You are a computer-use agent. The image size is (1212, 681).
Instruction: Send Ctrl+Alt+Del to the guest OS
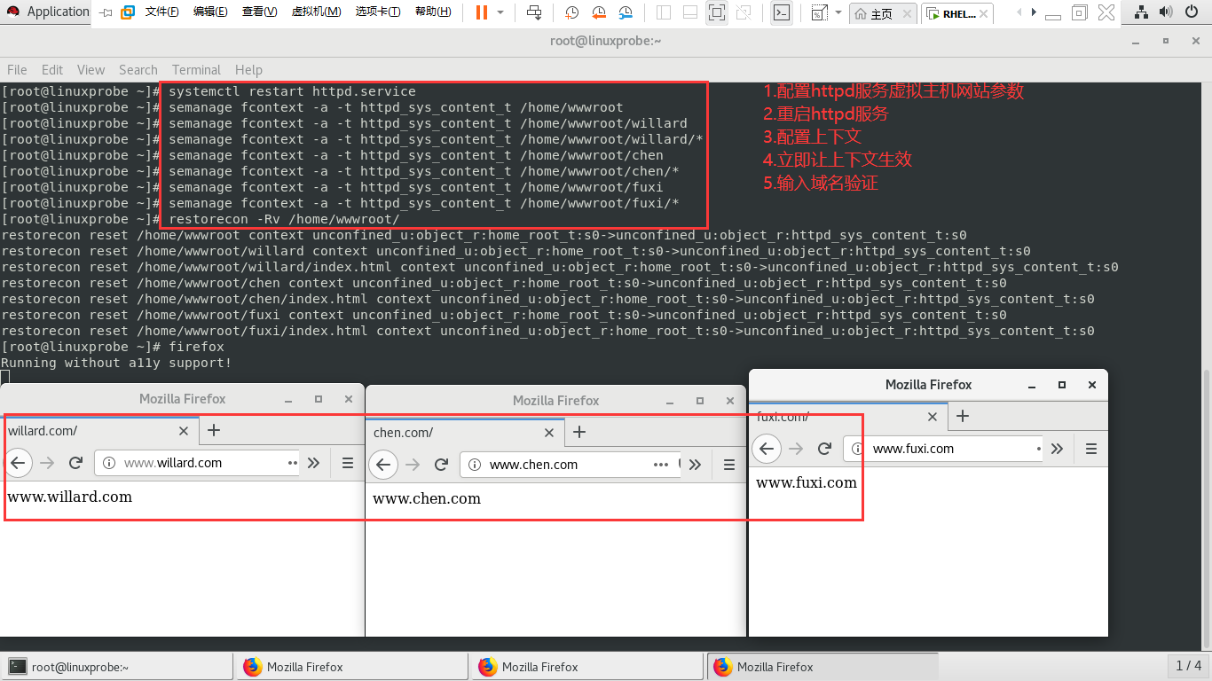coord(533,12)
